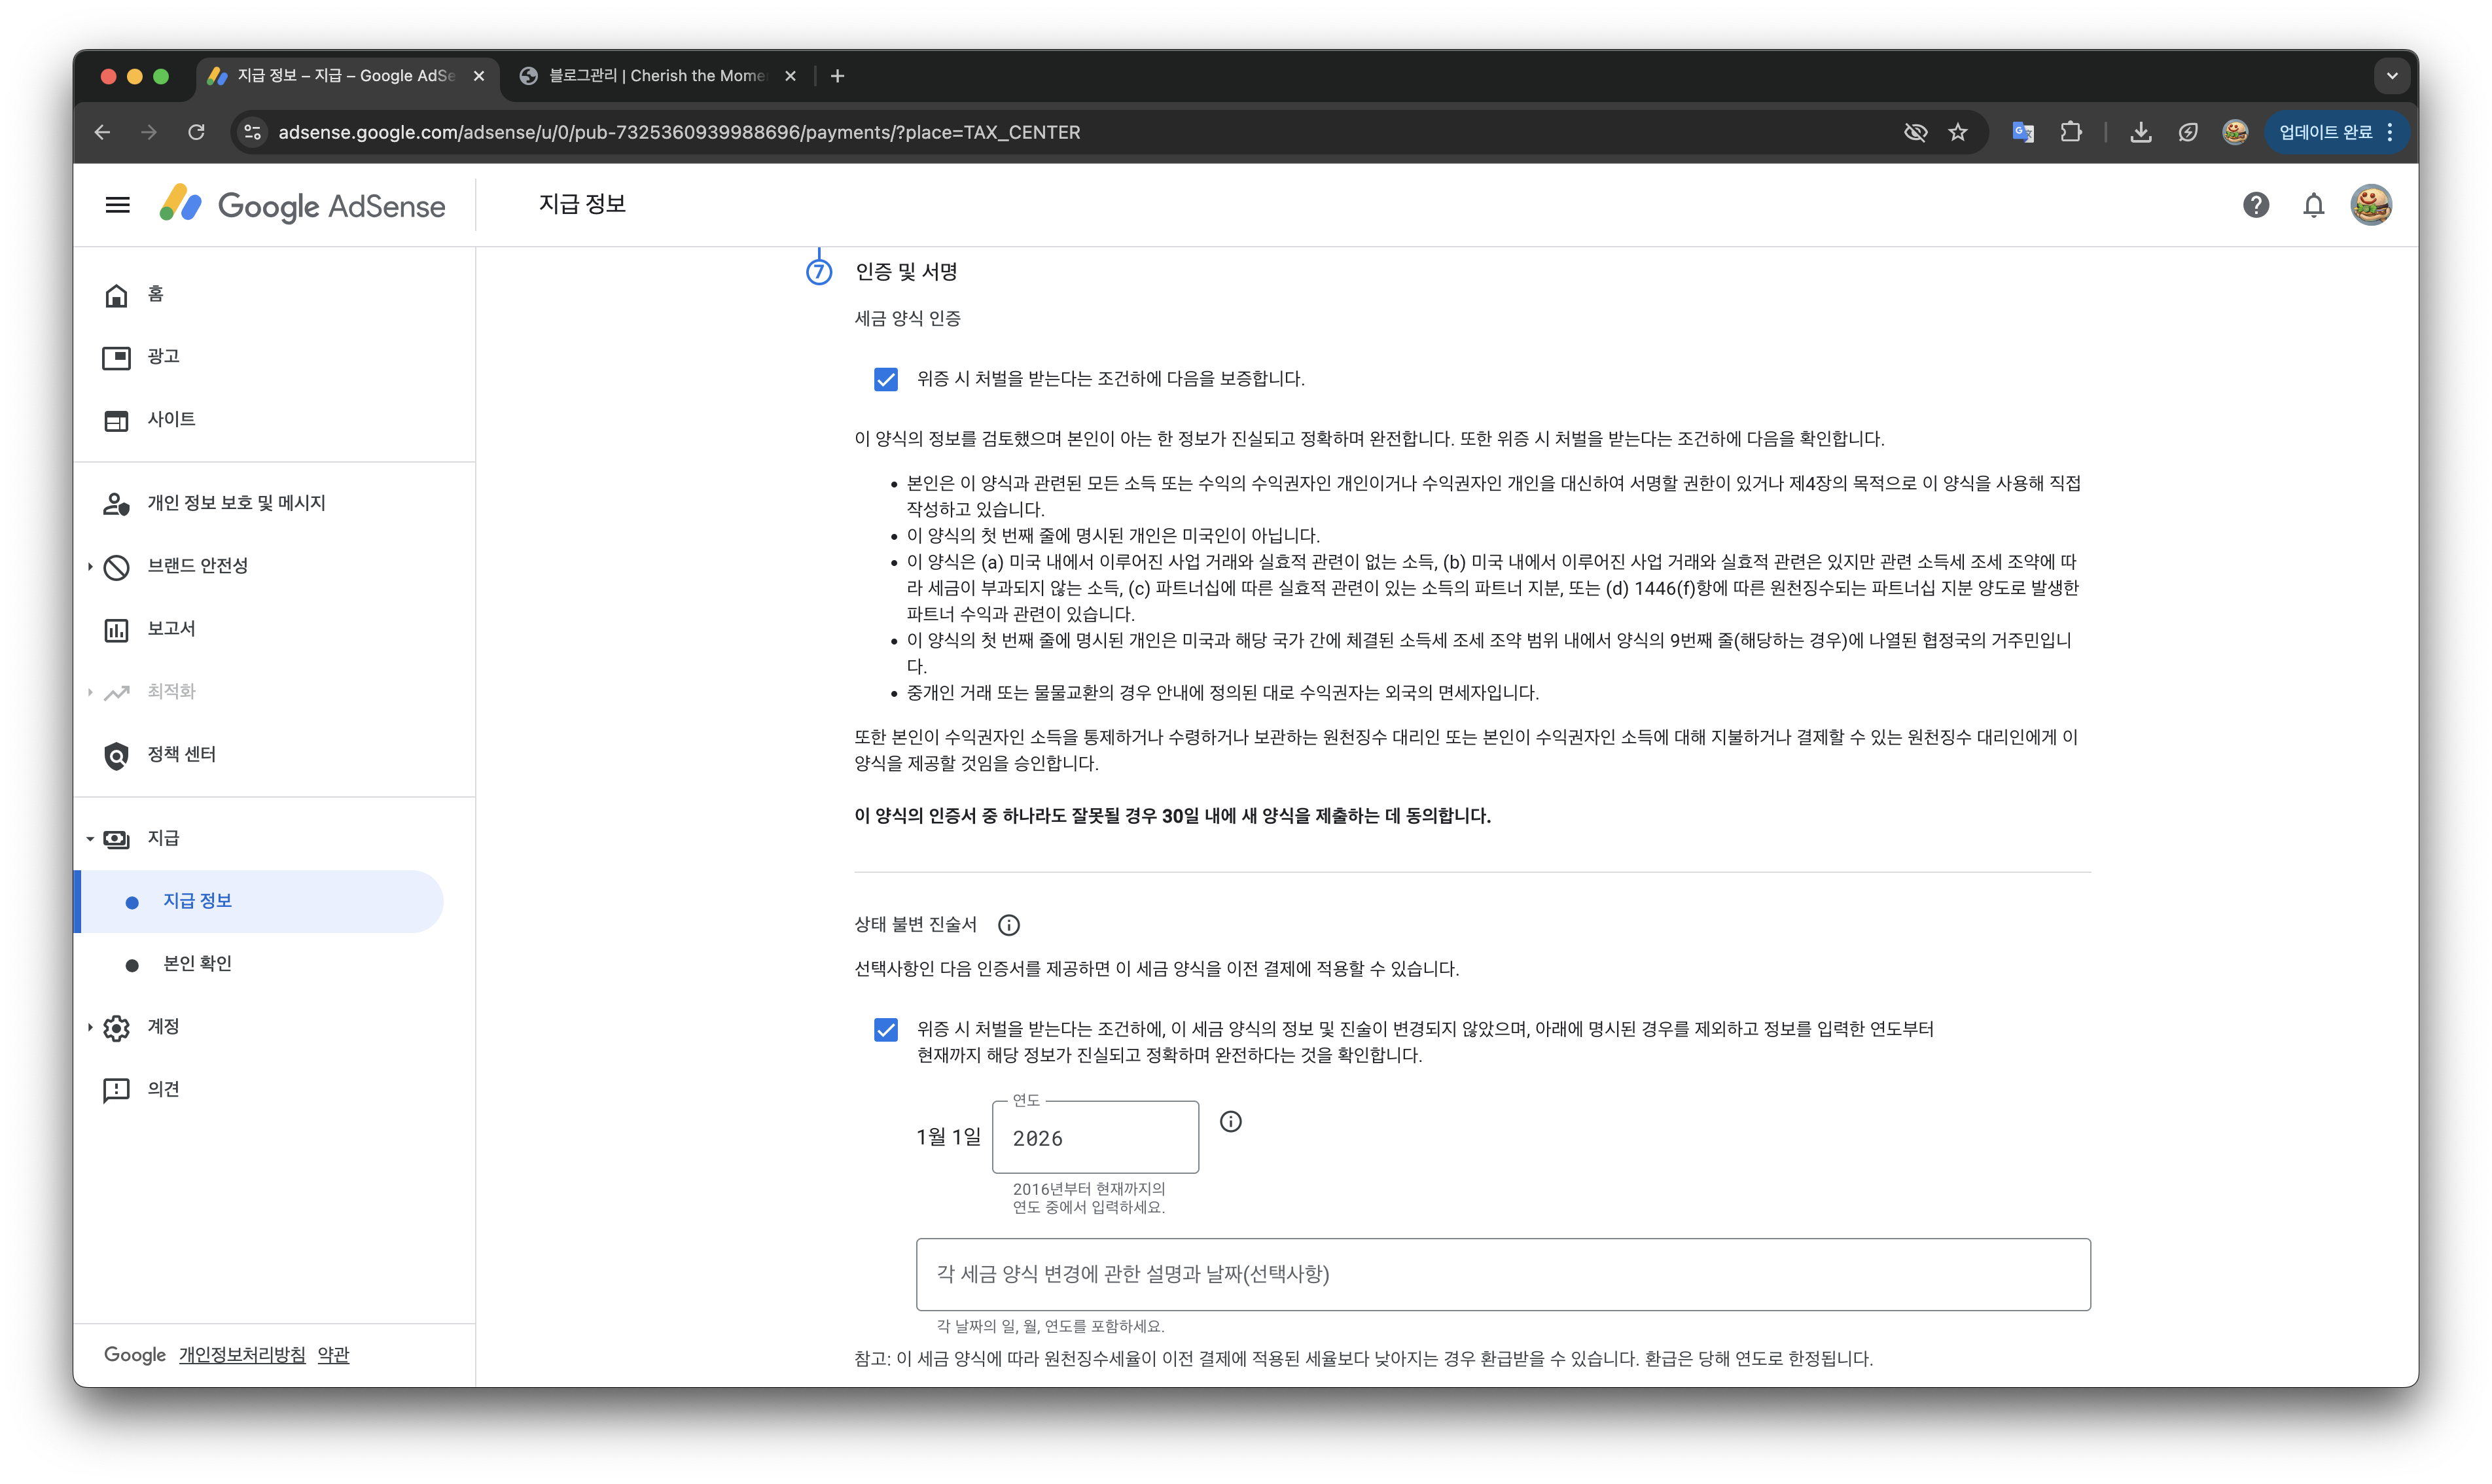Viewport: 2492px width, 1484px height.
Task: Go back in browser history
Action: click(x=103, y=132)
